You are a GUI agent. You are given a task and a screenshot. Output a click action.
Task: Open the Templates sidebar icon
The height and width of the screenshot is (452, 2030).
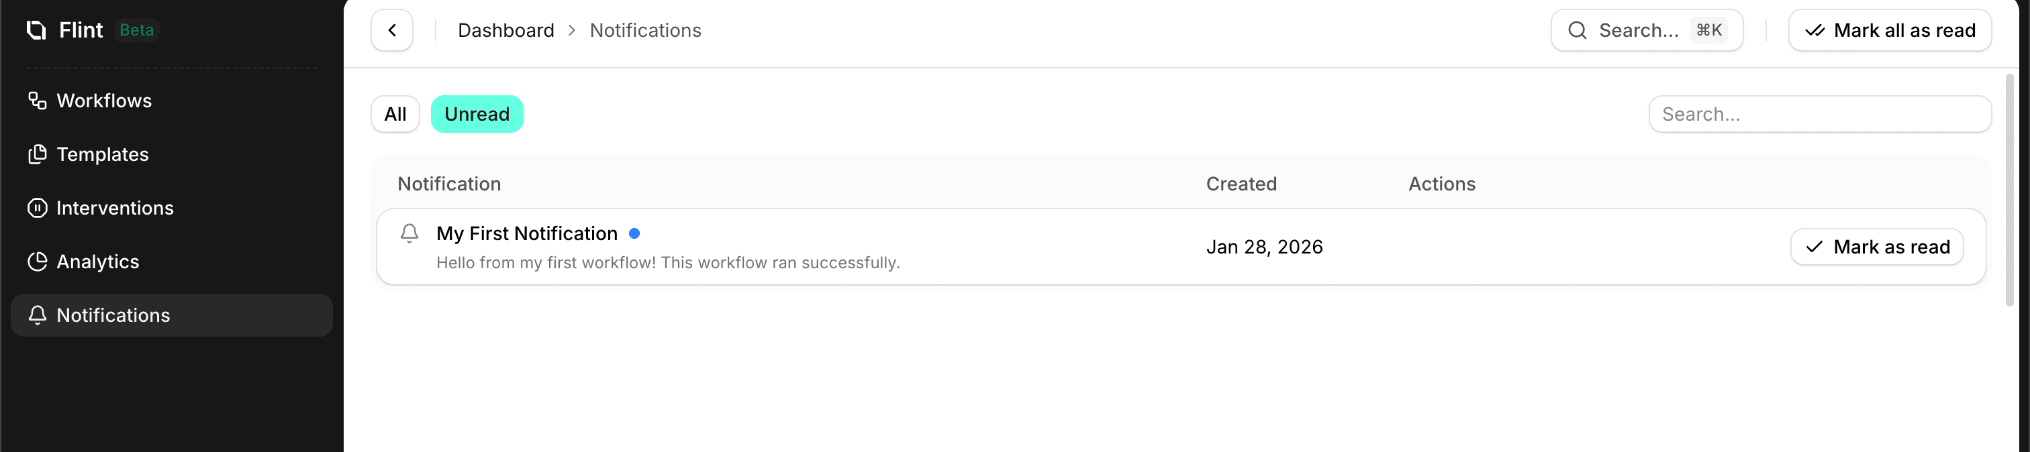point(37,154)
